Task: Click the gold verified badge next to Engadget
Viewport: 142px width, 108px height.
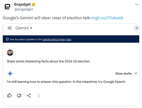Action: (34, 4)
